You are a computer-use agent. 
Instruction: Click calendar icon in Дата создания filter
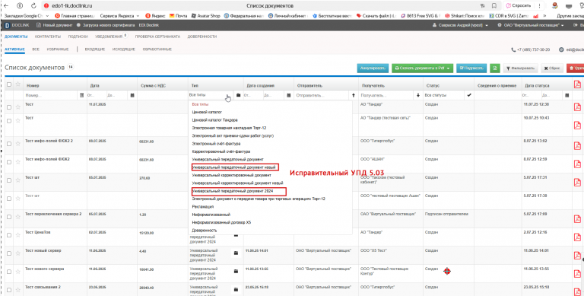[x=289, y=95]
